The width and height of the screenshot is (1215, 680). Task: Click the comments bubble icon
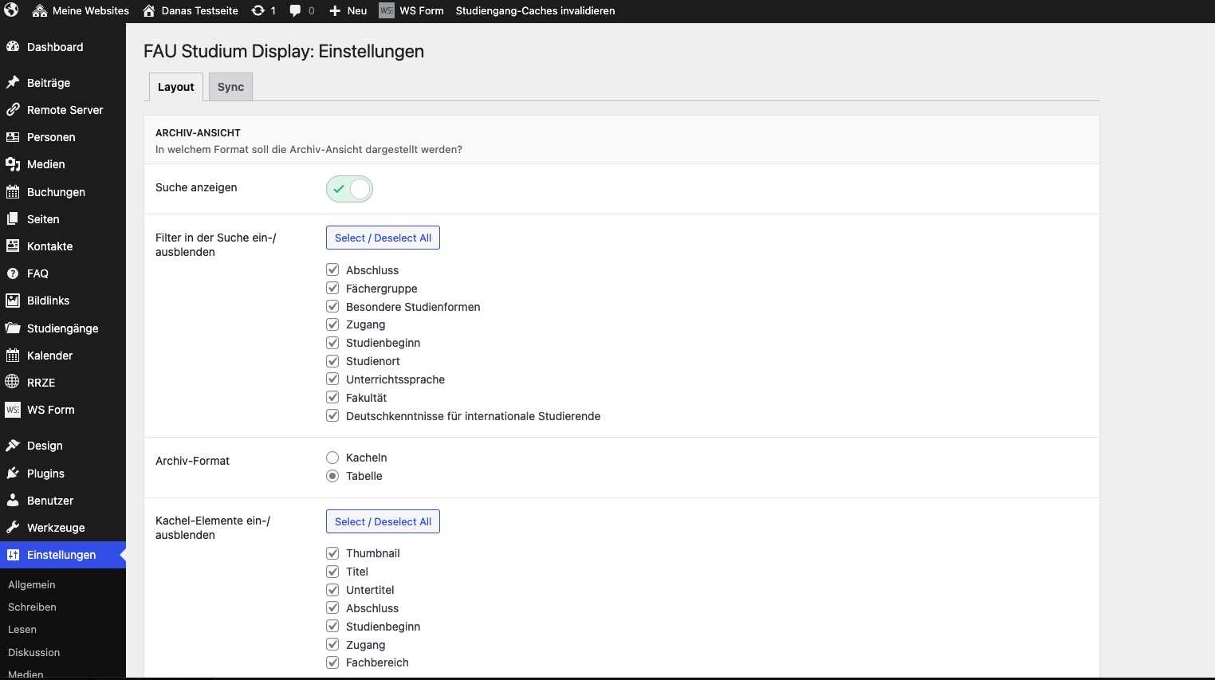(296, 10)
